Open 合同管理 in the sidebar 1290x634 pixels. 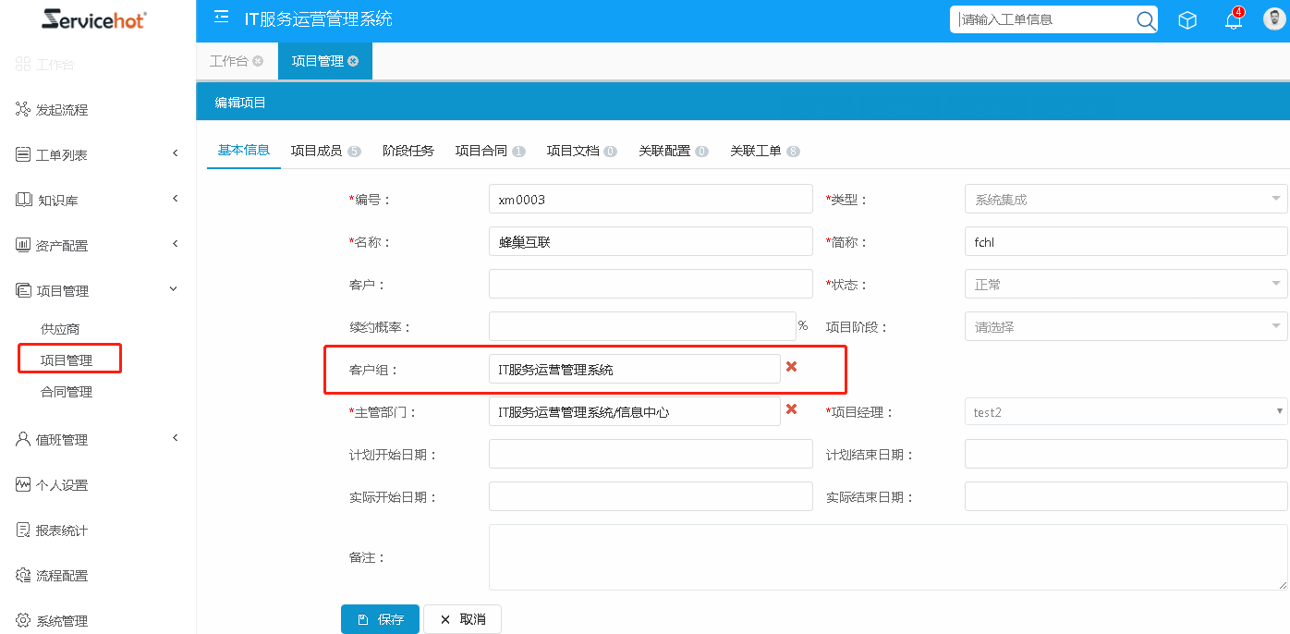coord(67,392)
